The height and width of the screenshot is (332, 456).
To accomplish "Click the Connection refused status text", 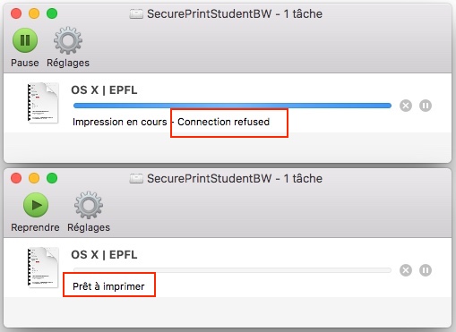I will 224,122.
